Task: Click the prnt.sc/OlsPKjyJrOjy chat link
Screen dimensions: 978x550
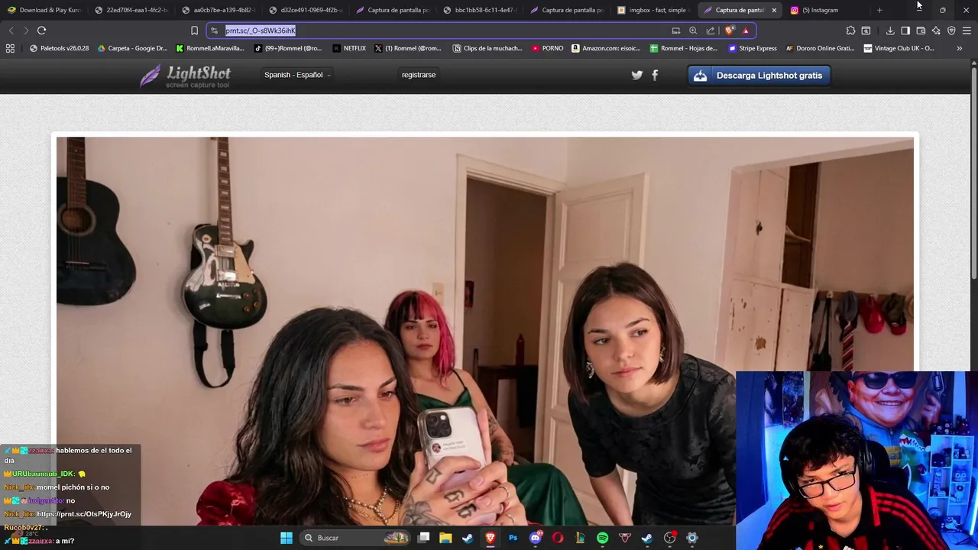Action: [x=84, y=514]
